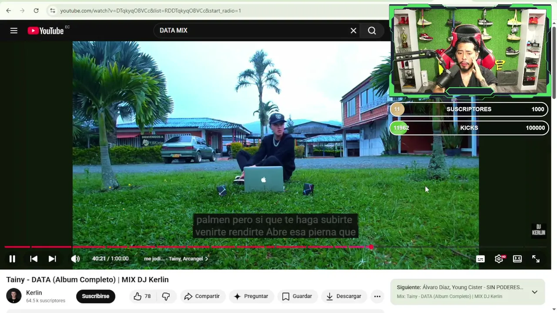Open site info icon in address bar
The height and width of the screenshot is (313, 557).
[x=52, y=10]
